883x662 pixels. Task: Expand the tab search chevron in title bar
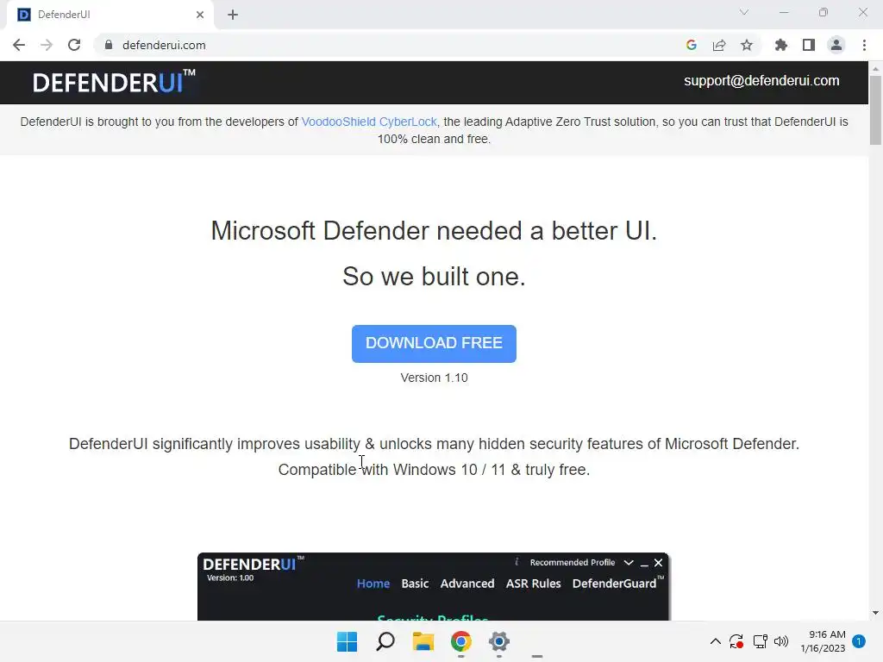(744, 12)
